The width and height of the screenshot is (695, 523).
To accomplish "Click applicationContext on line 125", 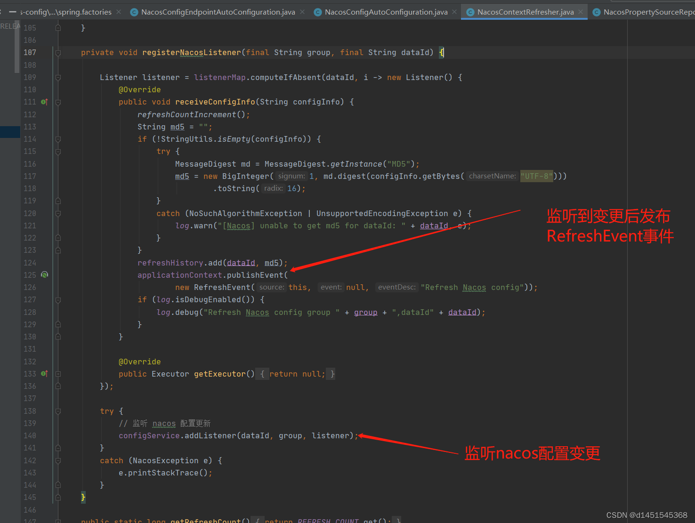I will pos(180,275).
